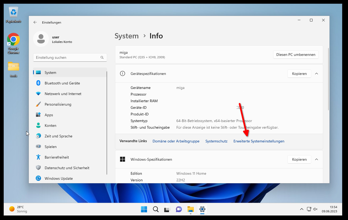Click the main content vertical scrollbar
Image resolution: width=348 pixels, height=220 pixels.
point(329,79)
